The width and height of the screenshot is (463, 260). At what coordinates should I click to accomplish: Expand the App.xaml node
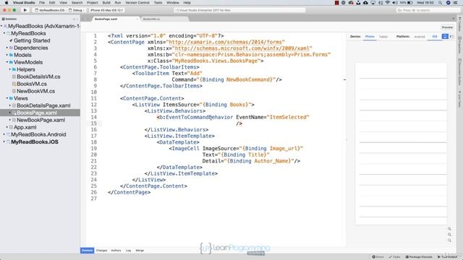pyautogui.click(x=7, y=127)
